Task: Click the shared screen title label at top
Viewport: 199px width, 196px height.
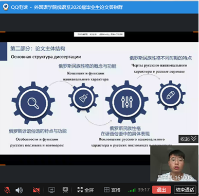Action: coord(99,35)
